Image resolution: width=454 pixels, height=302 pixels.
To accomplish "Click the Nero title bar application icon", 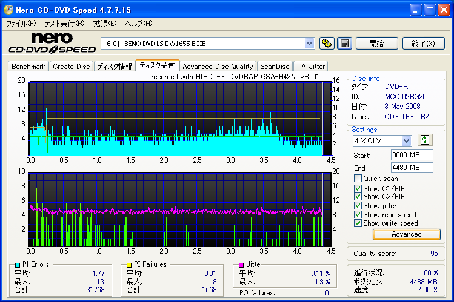I will 9,10.
